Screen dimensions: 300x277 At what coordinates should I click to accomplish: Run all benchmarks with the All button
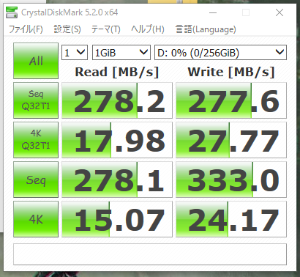(x=36, y=61)
